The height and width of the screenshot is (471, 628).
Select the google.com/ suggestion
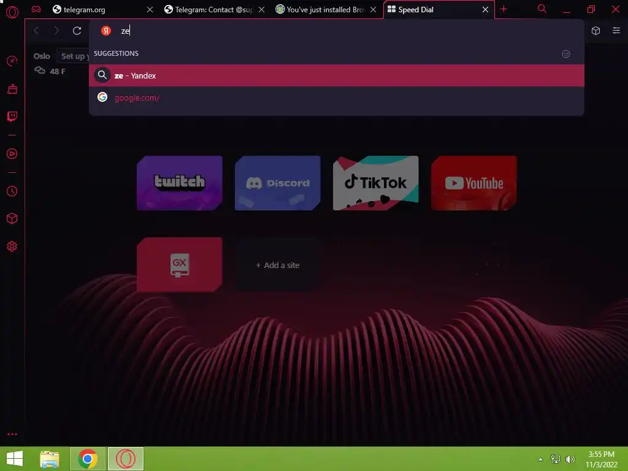coord(337,98)
